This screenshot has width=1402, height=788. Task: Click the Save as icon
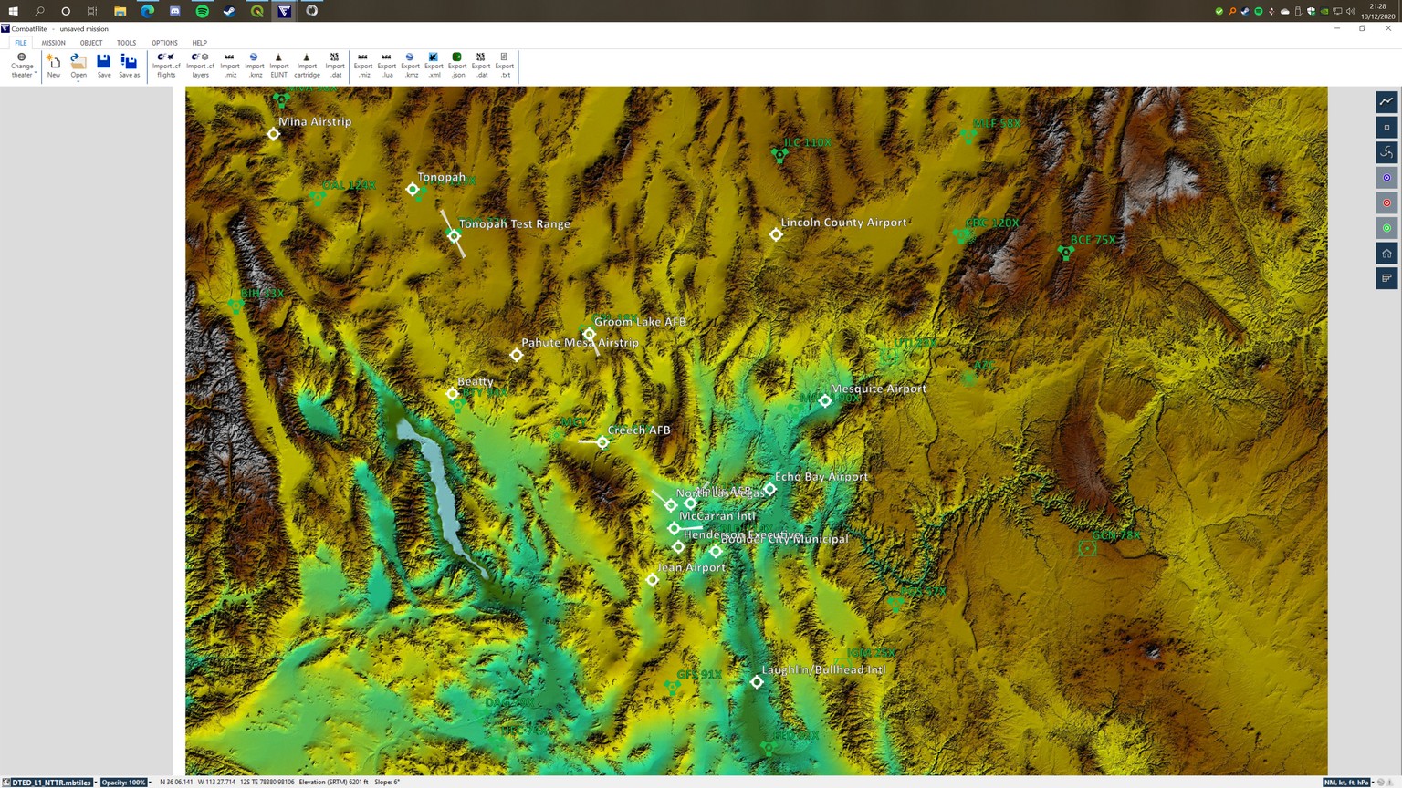pos(130,65)
